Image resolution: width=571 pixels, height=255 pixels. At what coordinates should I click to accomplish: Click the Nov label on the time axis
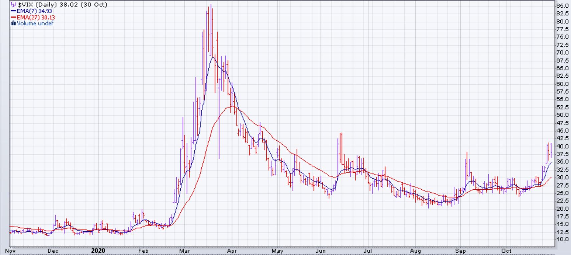[10, 251]
